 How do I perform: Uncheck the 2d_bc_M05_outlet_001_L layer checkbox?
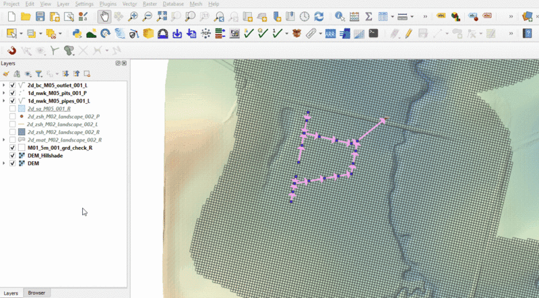coord(13,86)
